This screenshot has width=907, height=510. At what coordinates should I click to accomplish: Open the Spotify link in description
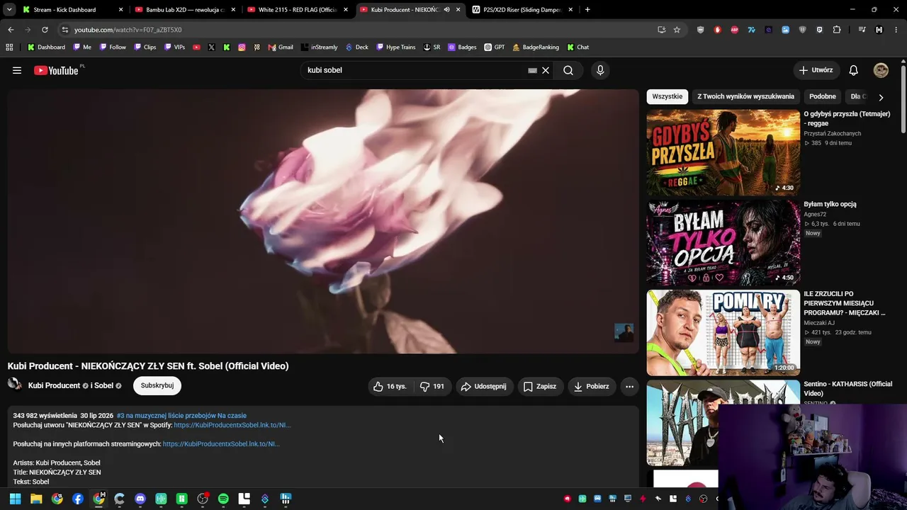(232, 425)
